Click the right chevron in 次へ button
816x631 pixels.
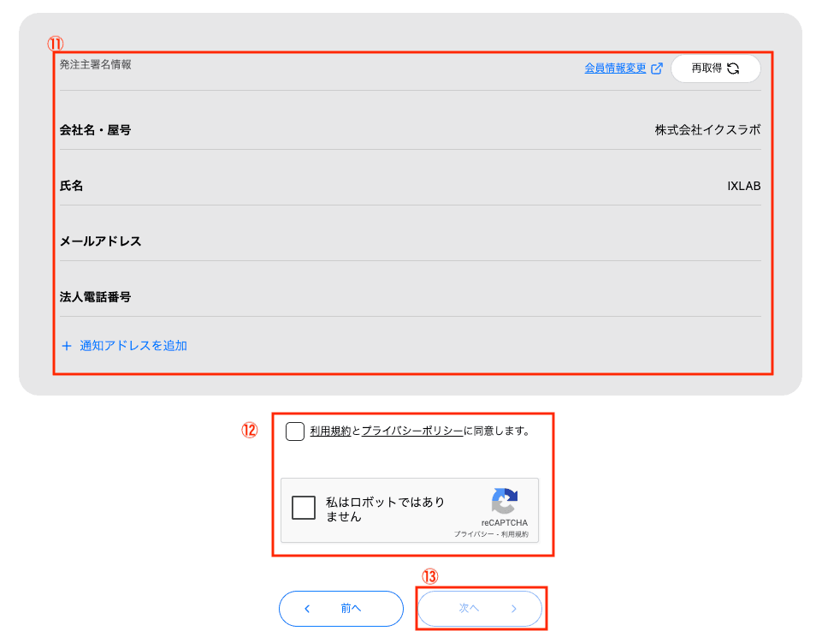point(513,609)
